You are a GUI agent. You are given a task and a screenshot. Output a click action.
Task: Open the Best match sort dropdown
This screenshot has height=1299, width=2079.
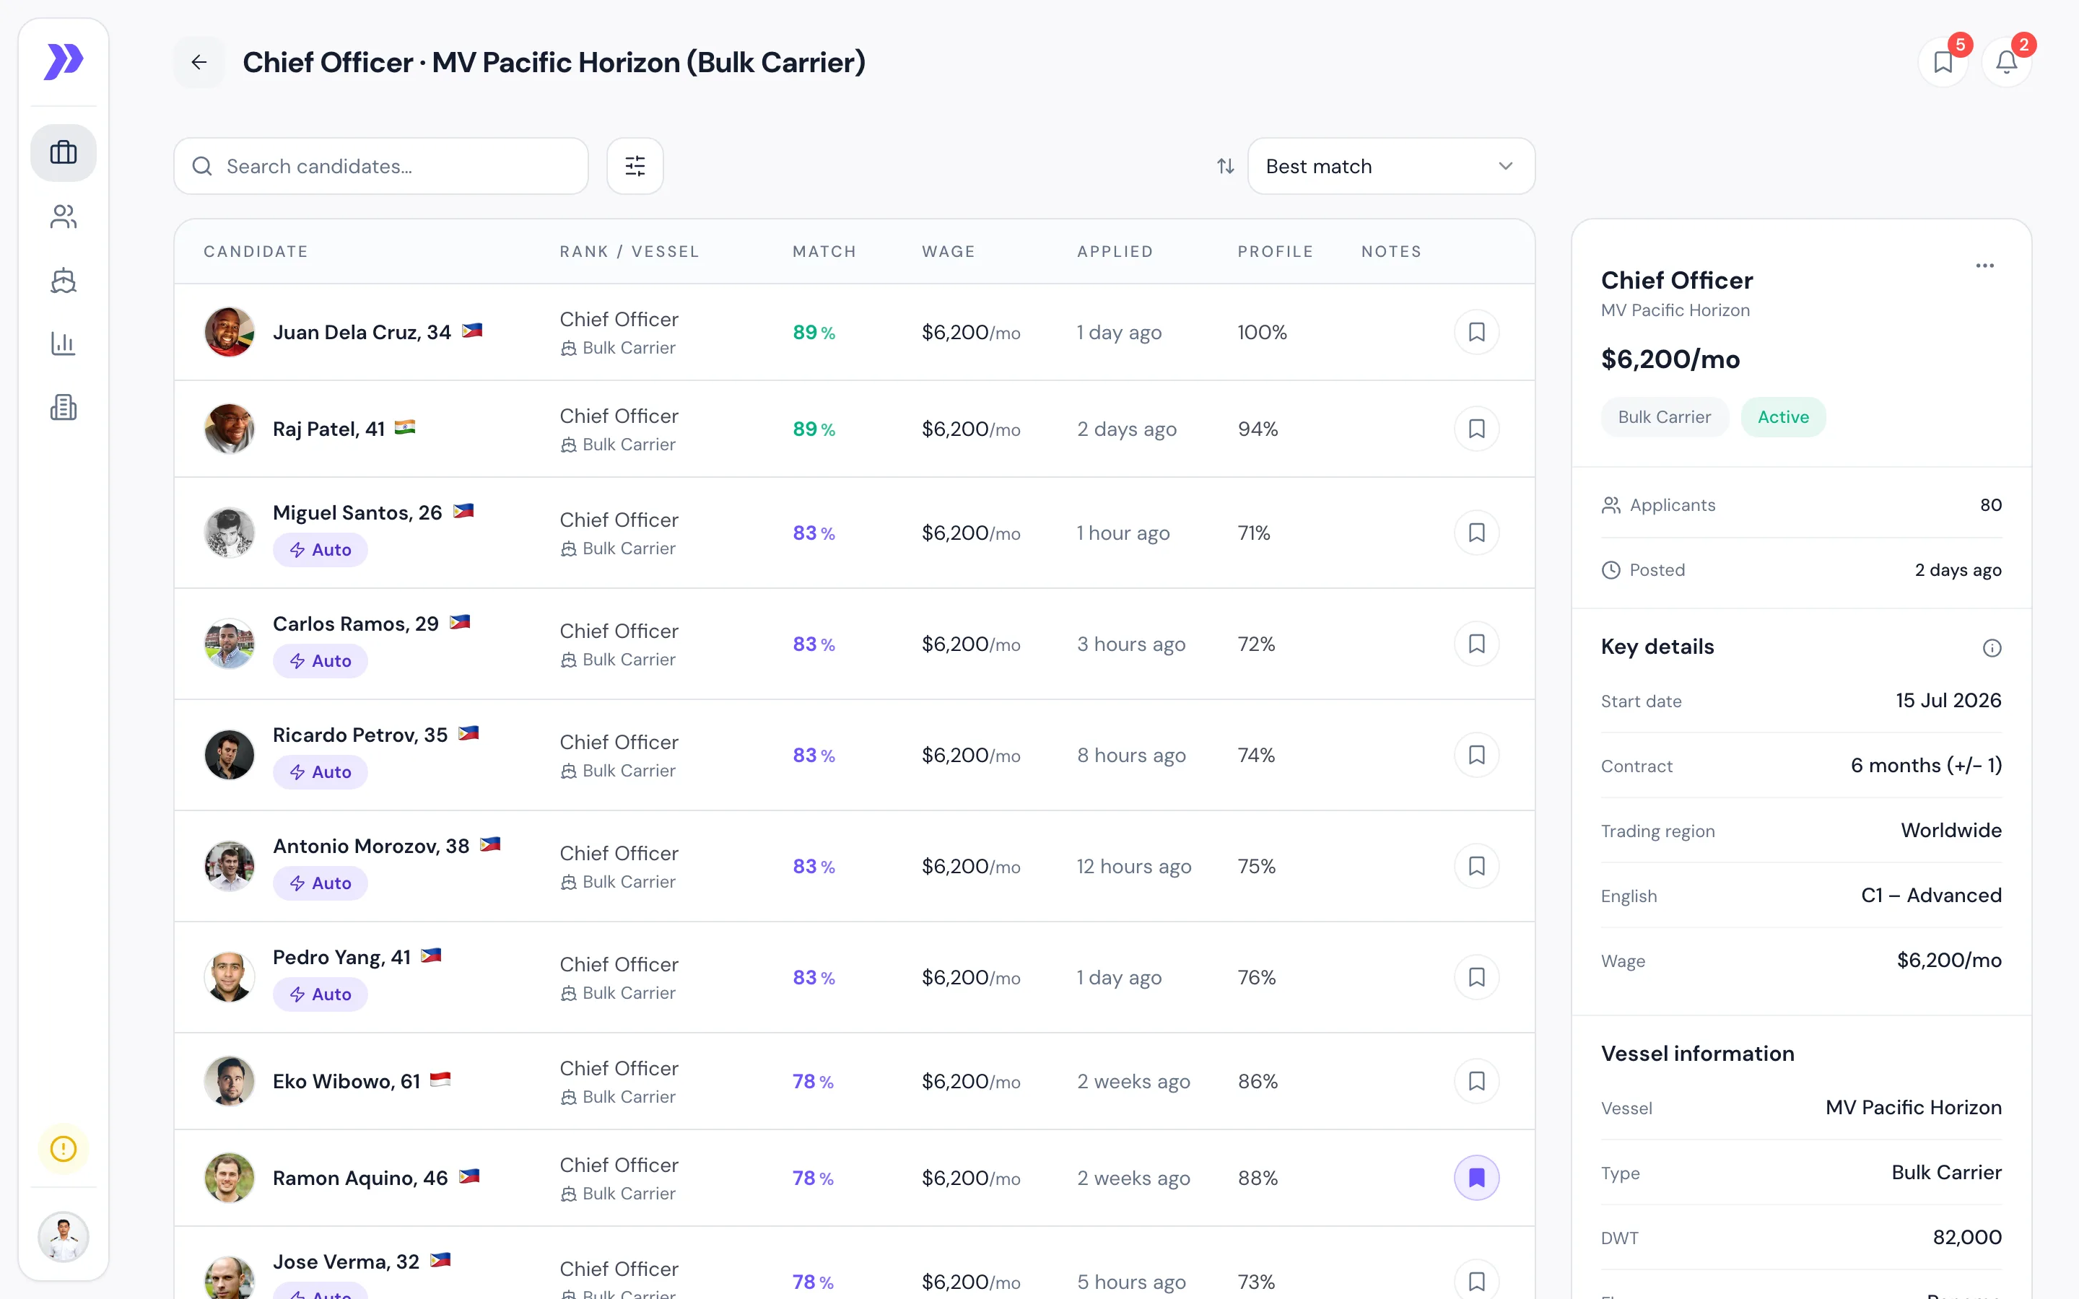1391,166
